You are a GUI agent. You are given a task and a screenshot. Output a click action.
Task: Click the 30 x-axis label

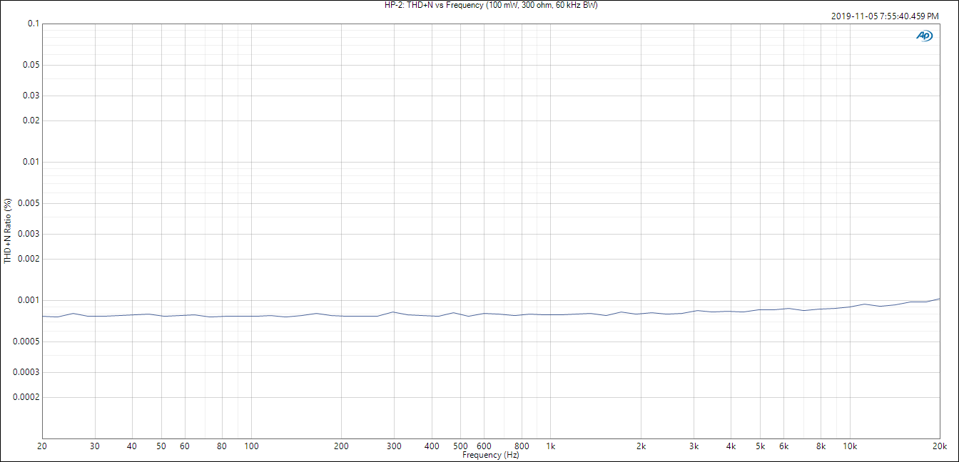click(95, 446)
